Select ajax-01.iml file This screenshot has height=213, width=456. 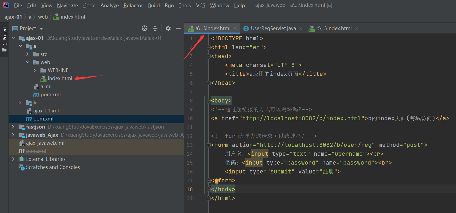[x=46, y=111]
